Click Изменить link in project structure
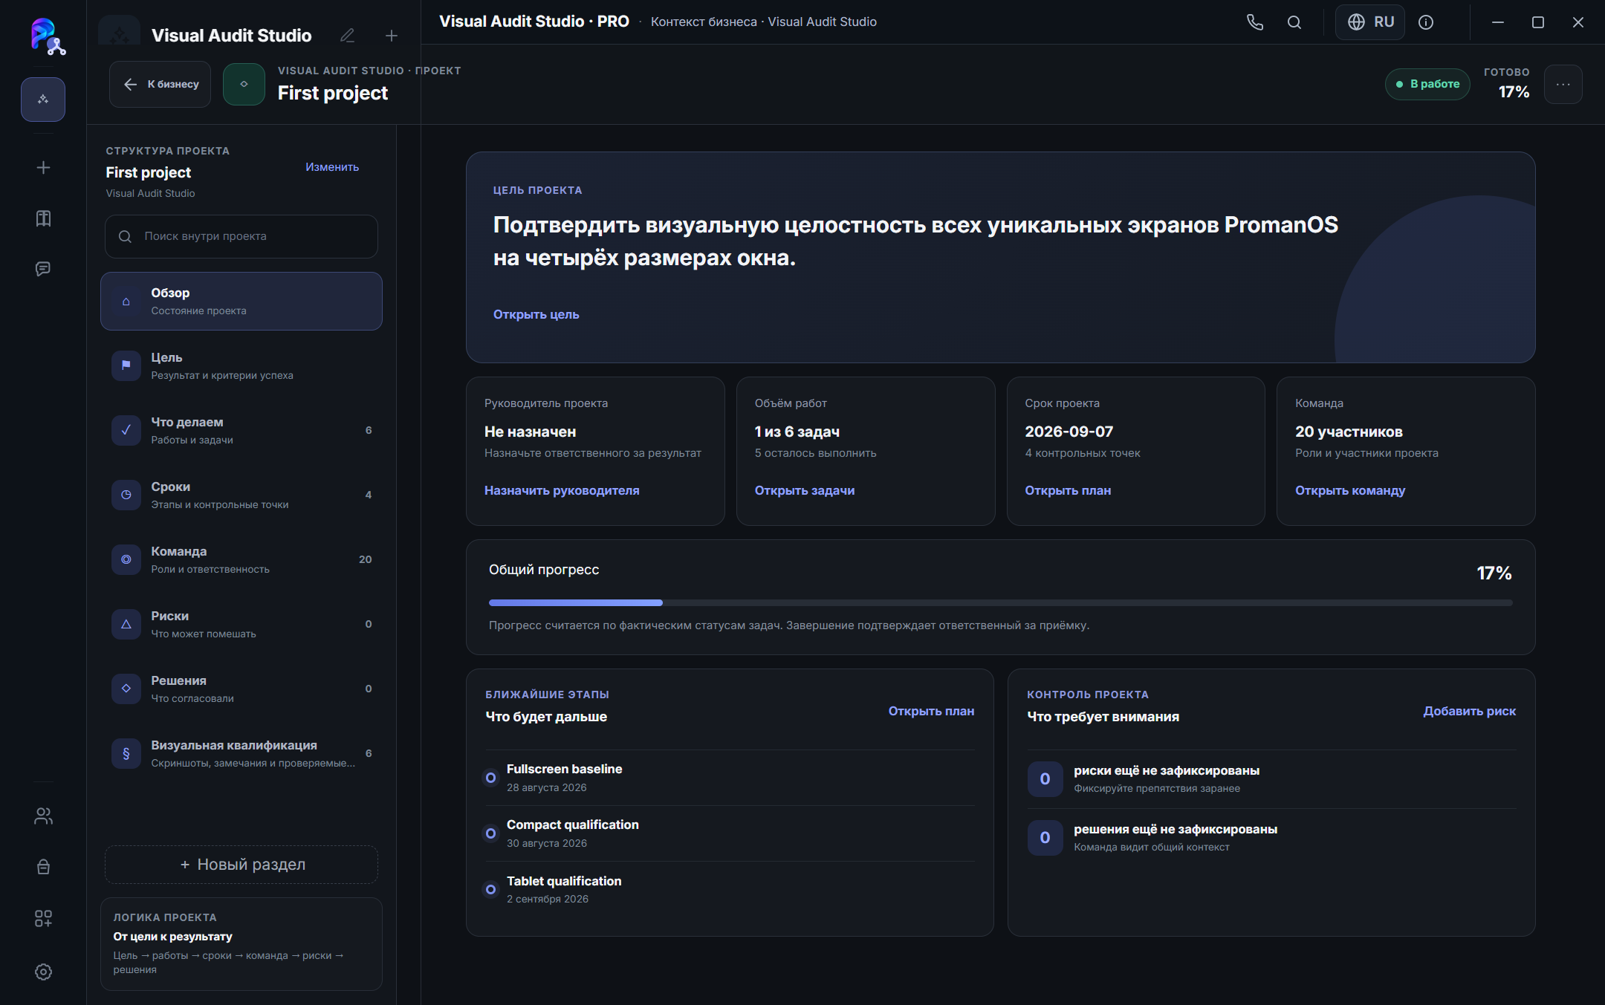1605x1005 pixels. 332,167
